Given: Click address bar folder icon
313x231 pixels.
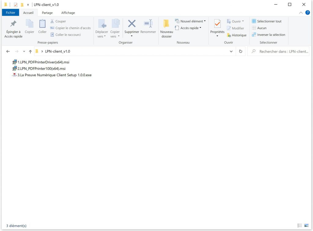Looking at the screenshot, I should click(x=37, y=51).
